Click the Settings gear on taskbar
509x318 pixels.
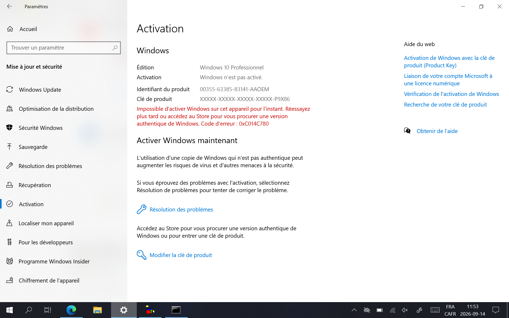click(124, 310)
